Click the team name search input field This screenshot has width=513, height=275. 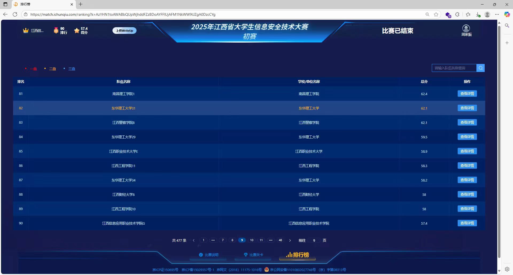click(454, 68)
